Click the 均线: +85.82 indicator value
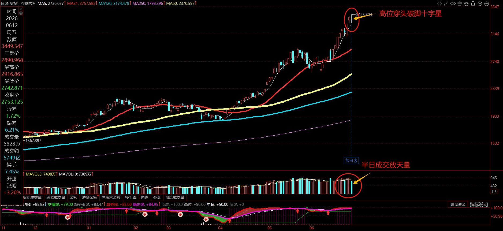Viewport: 503px width, 231px height. pyautogui.click(x=34, y=204)
